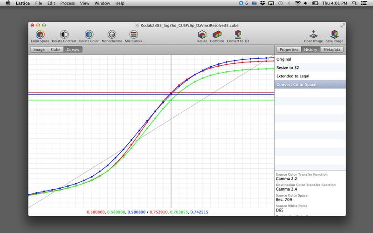This screenshot has height=233, width=373.
Task: Show the Properties panel tab
Action: tap(289, 49)
